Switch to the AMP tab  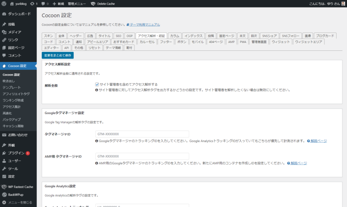pyautogui.click(x=231, y=42)
